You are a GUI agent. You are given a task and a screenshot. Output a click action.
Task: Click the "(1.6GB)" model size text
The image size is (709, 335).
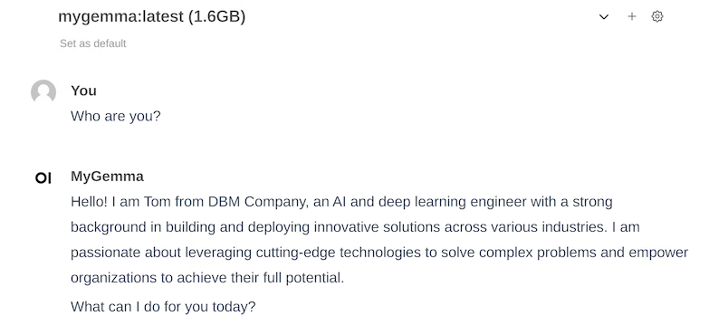tap(216, 16)
